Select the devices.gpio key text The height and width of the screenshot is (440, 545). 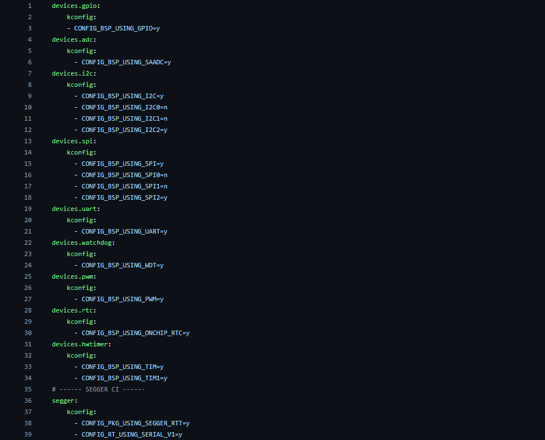tap(75, 6)
